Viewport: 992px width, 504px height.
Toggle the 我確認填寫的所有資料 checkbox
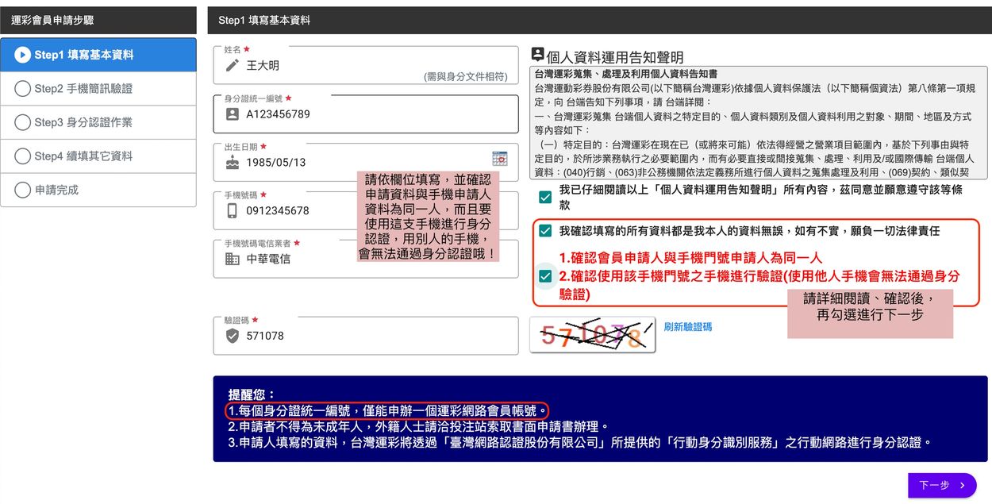pyautogui.click(x=545, y=231)
